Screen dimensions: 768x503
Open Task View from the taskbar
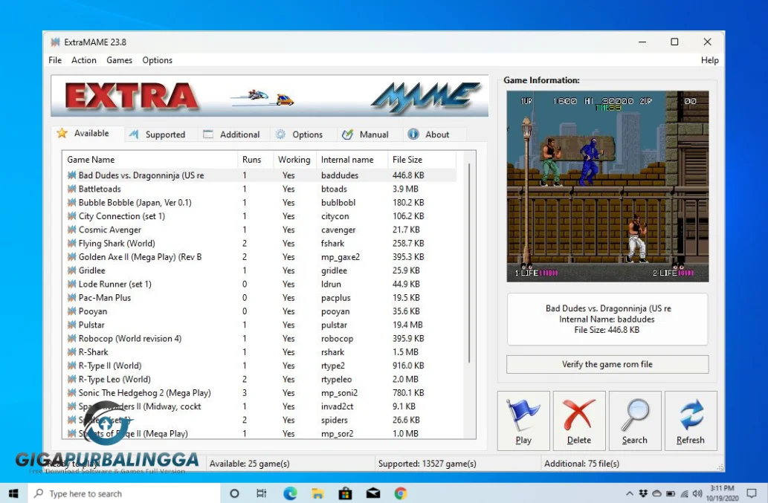click(x=262, y=493)
